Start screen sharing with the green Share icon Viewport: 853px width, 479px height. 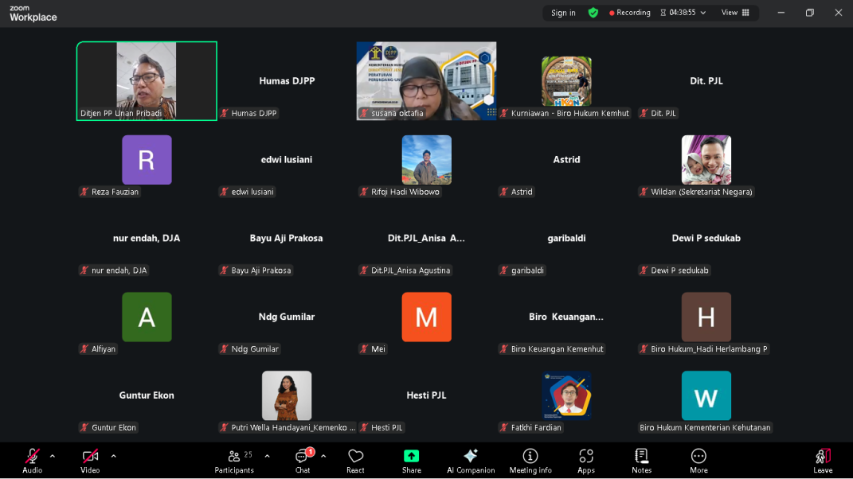click(411, 460)
